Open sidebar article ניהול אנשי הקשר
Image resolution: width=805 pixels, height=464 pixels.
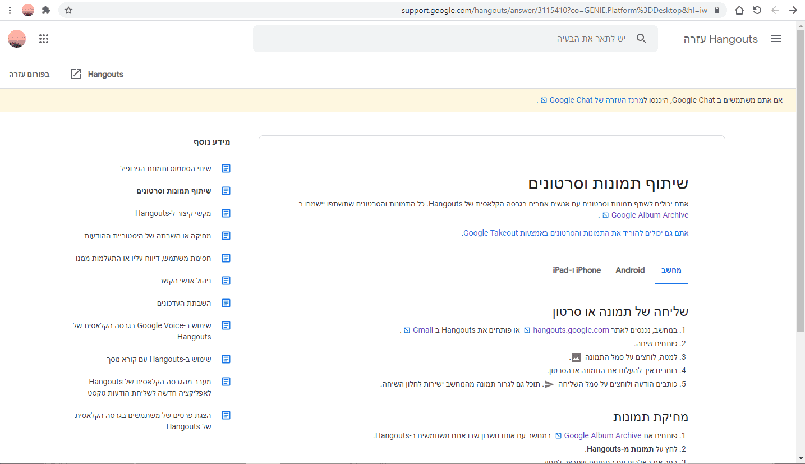[x=185, y=281]
